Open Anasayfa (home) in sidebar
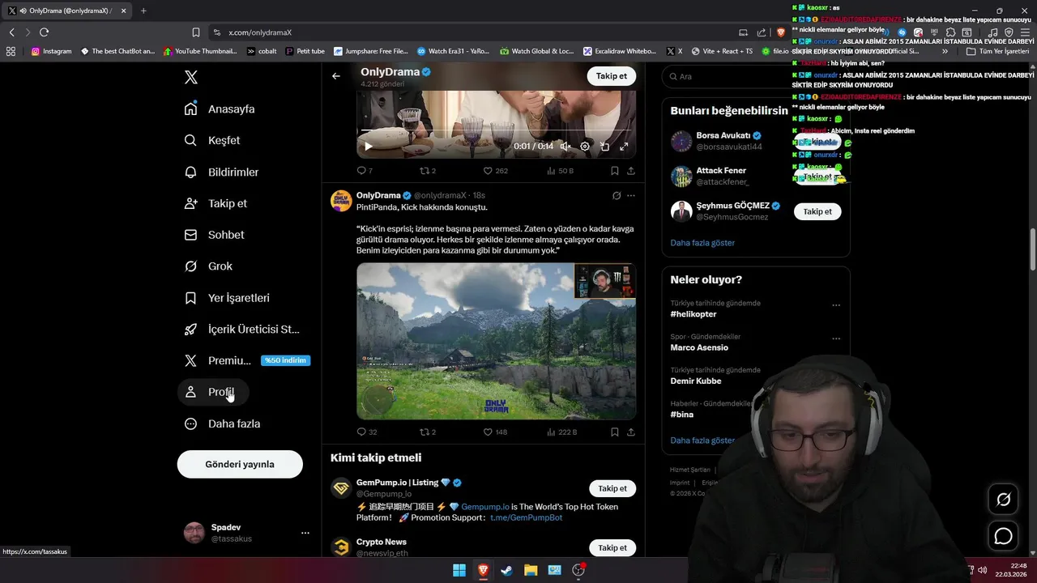This screenshot has height=583, width=1037. click(x=220, y=109)
